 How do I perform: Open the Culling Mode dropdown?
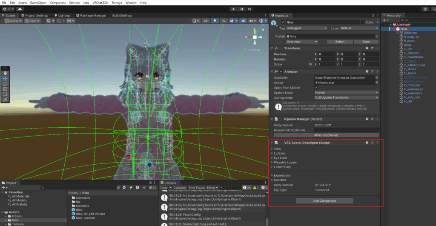pyautogui.click(x=346, y=97)
